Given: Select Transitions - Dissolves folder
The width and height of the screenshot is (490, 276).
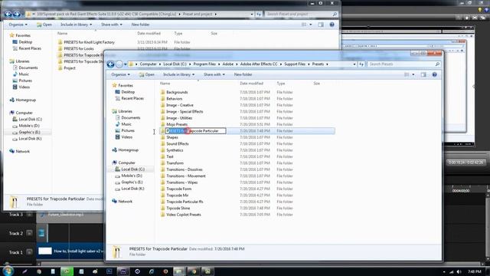Looking at the screenshot, I should (185, 169).
